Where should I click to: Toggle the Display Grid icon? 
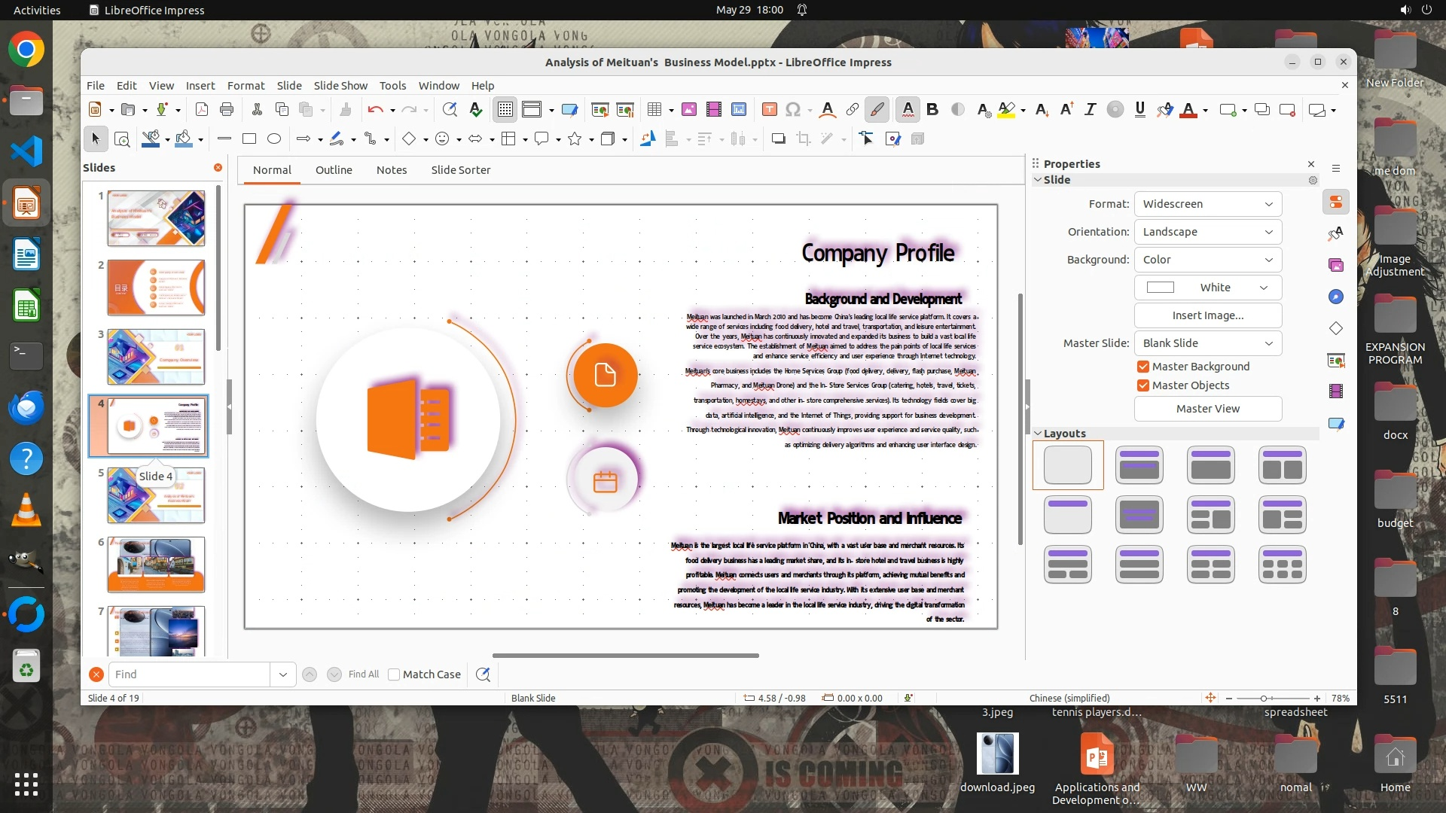click(x=505, y=110)
